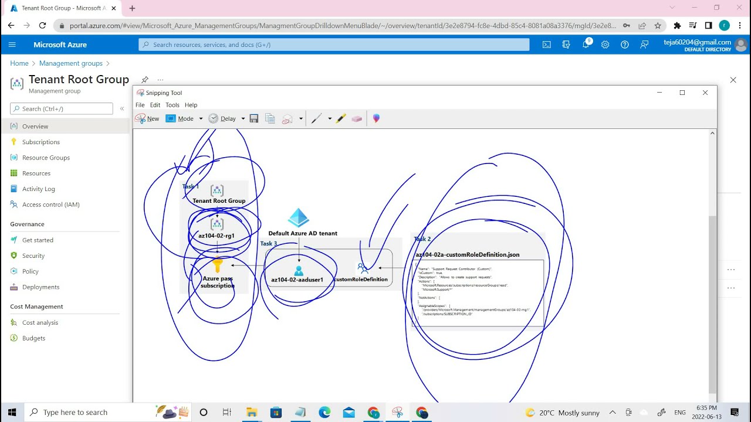The height and width of the screenshot is (422, 751).
Task: Select the pink Eraser tool
Action: 357,118
